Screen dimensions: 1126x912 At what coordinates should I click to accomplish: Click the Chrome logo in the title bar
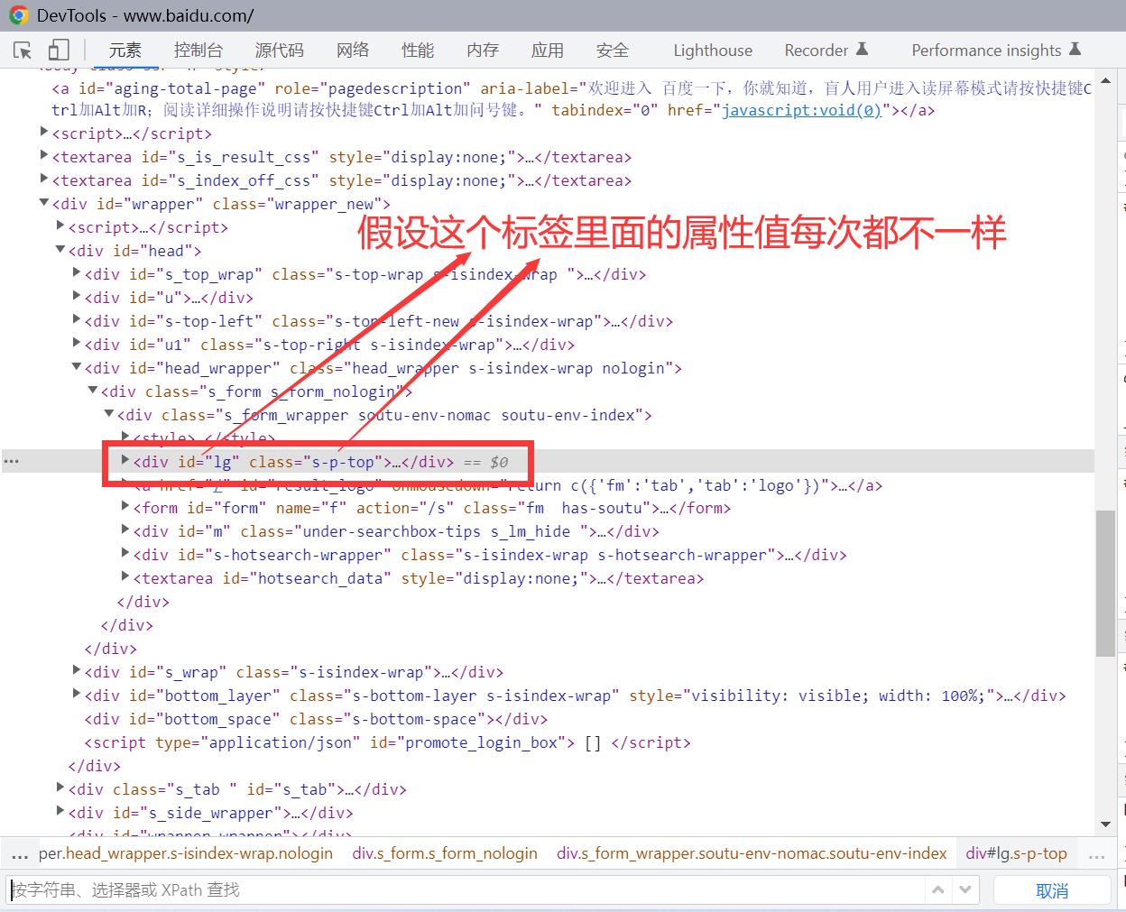point(18,15)
